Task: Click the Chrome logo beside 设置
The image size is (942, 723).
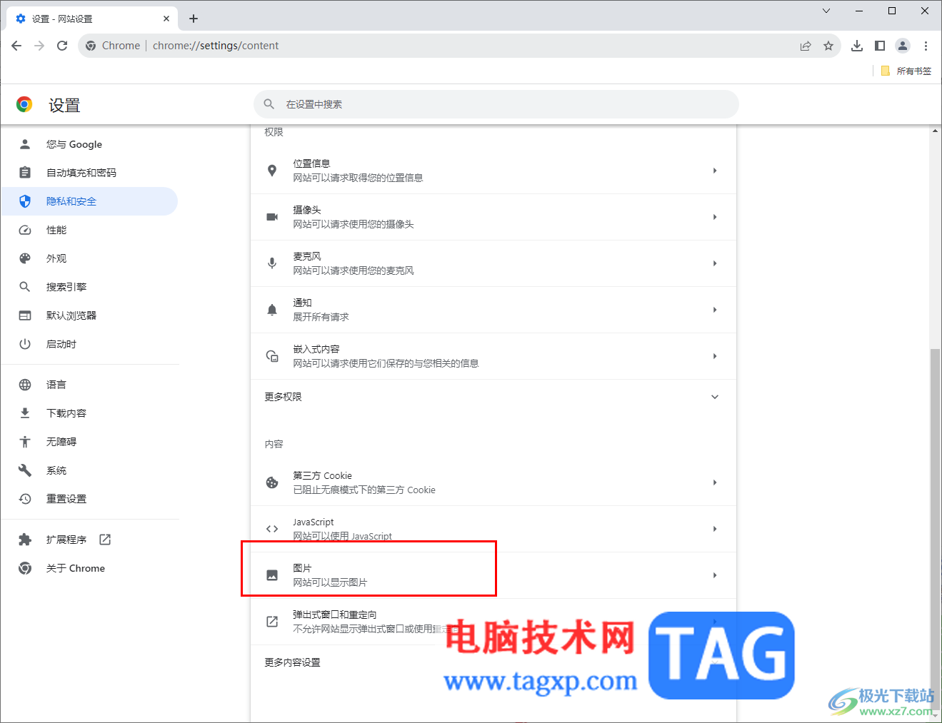Action: [x=24, y=105]
